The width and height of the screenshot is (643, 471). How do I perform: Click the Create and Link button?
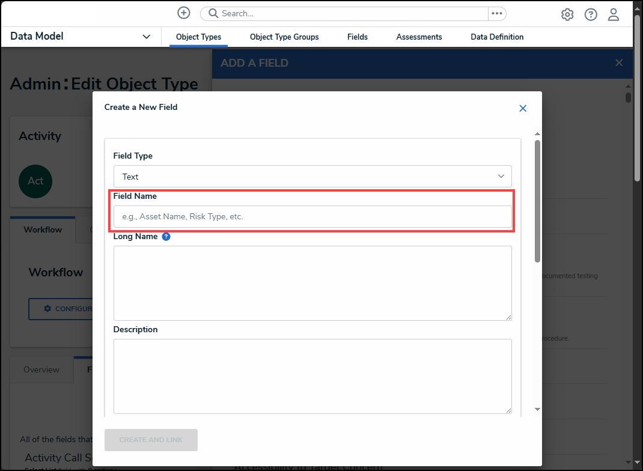coord(151,440)
